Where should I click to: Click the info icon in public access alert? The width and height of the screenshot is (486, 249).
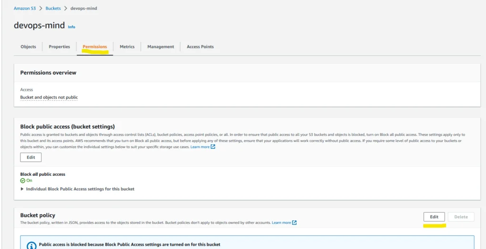click(31, 246)
